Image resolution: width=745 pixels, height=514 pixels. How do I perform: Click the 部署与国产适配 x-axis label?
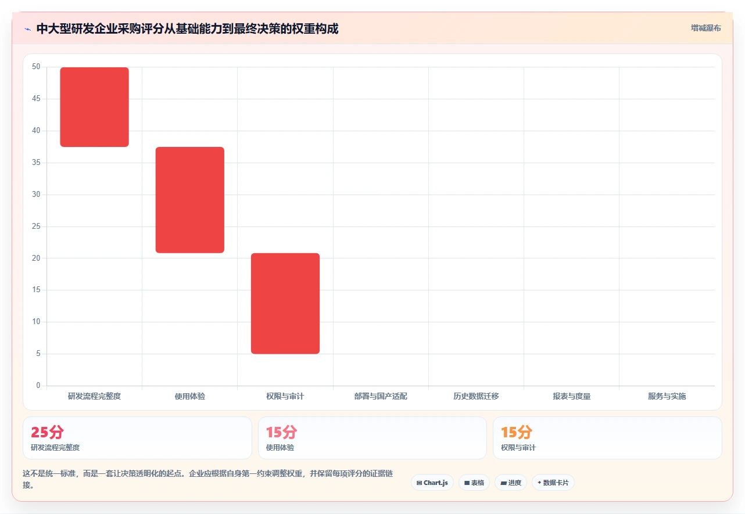click(381, 396)
